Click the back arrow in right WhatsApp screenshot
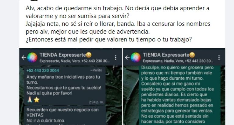The image size is (234, 125). 127,57
